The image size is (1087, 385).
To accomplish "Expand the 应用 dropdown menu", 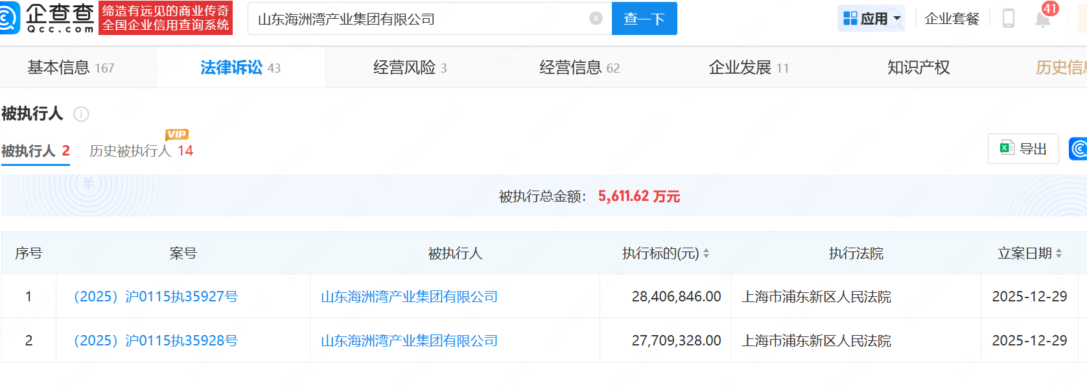I will (x=871, y=19).
